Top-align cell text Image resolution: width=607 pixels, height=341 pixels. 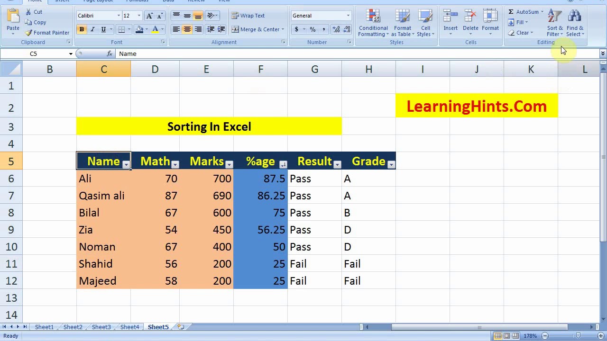pyautogui.click(x=176, y=16)
